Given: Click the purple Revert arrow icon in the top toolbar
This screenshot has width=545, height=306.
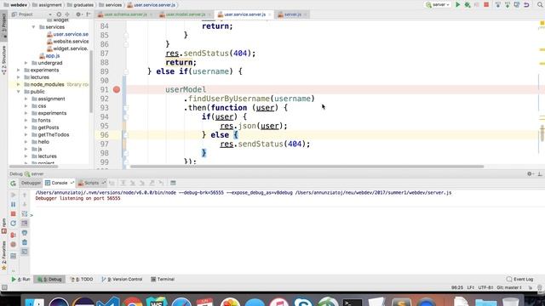Looking at the screenshot, I should tap(526, 5).
